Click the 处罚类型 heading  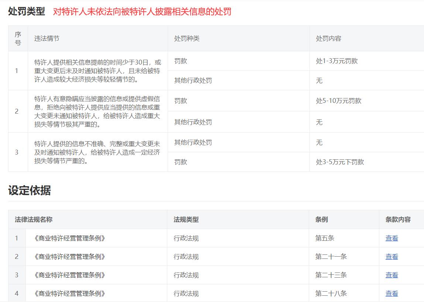tap(27, 11)
